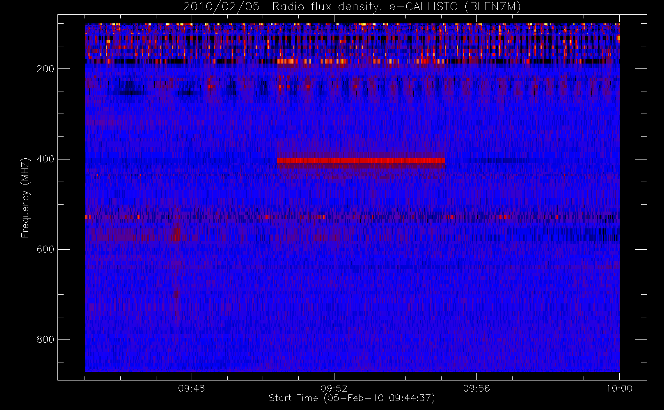Select the 800 frequency tick label
This screenshot has height=410, width=664.
45,339
